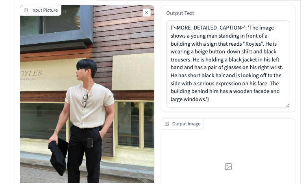The height and width of the screenshot is (184, 308).
Task: Click the tag hanging on the black trousers
Action: [89, 143]
